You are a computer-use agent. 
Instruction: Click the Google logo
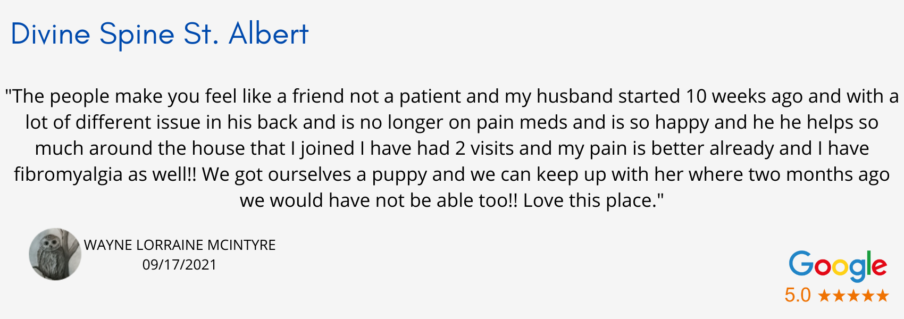click(838, 265)
